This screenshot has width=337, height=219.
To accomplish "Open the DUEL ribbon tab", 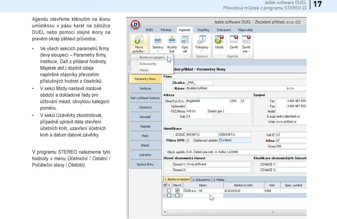I will pos(150,30).
